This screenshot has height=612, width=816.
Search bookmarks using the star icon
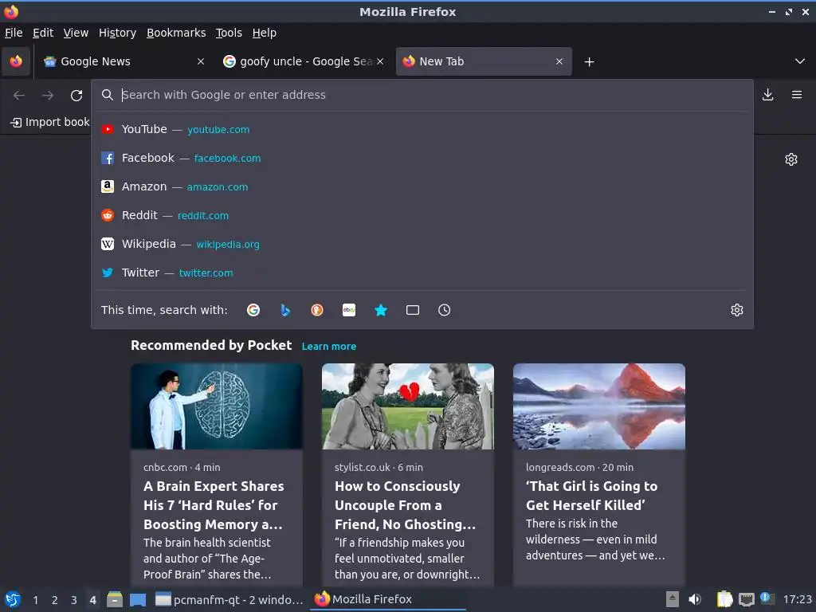click(x=381, y=310)
